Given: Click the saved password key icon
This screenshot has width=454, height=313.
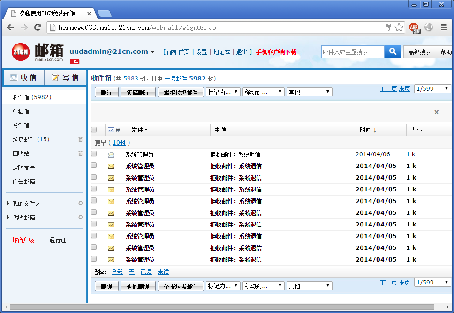Looking at the screenshot, I should point(389,28).
